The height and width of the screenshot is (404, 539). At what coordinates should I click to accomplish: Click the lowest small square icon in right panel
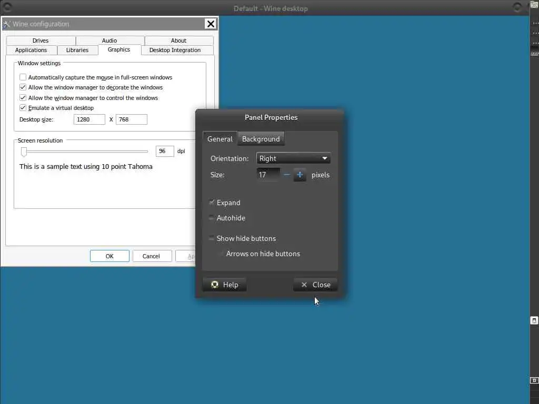click(x=534, y=380)
